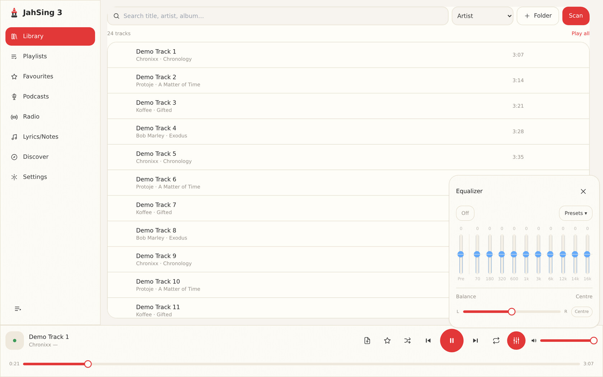Viewport: 603px width, 377px height.
Task: Click the Pre amp slider
Action: pos(461,254)
